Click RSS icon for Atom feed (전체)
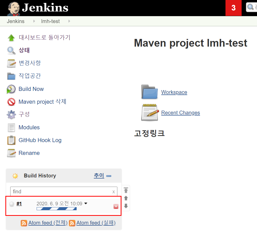This screenshot has height=233, width=257. pyautogui.click(x=24, y=223)
